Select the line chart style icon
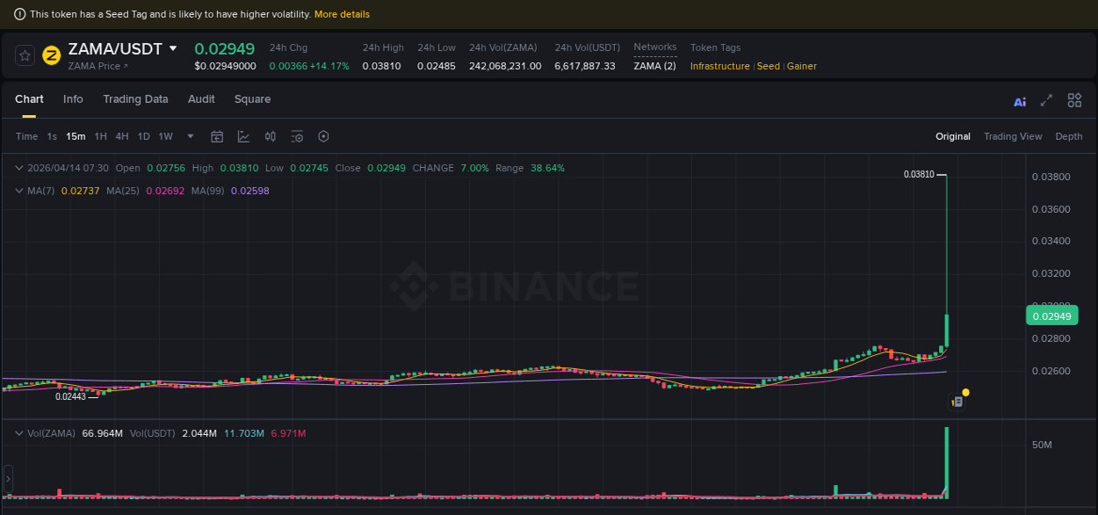1098x515 pixels. (x=242, y=136)
